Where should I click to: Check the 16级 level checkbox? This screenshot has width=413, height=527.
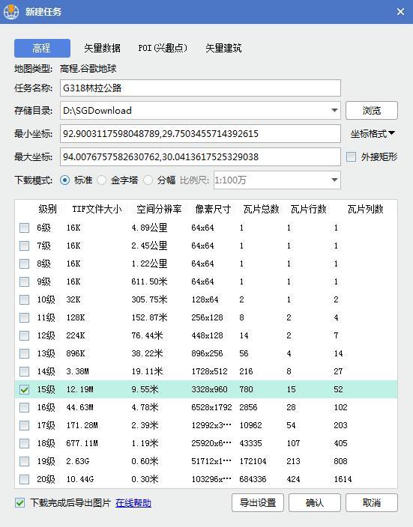pyautogui.click(x=24, y=407)
